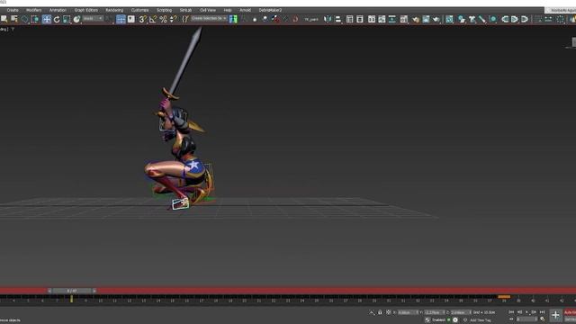The image size is (576, 324).
Task: Open Curve Editor
Action: [x=382, y=19]
